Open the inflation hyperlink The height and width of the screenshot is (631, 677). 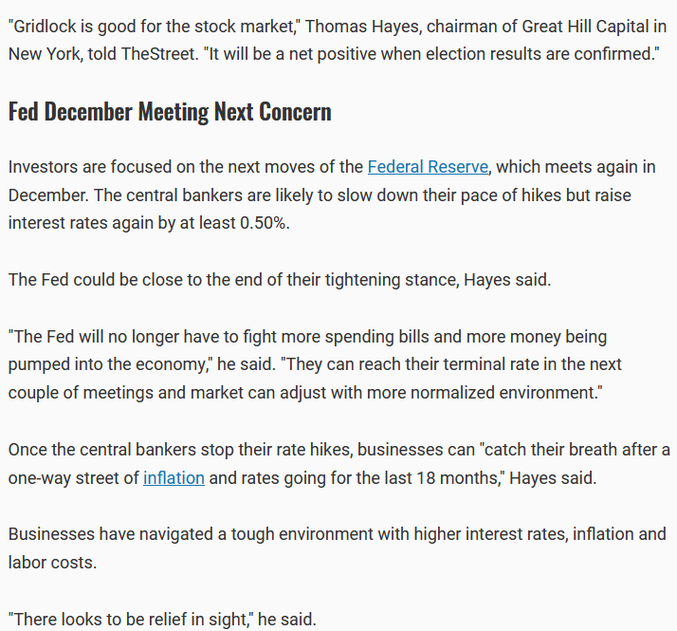click(x=174, y=478)
